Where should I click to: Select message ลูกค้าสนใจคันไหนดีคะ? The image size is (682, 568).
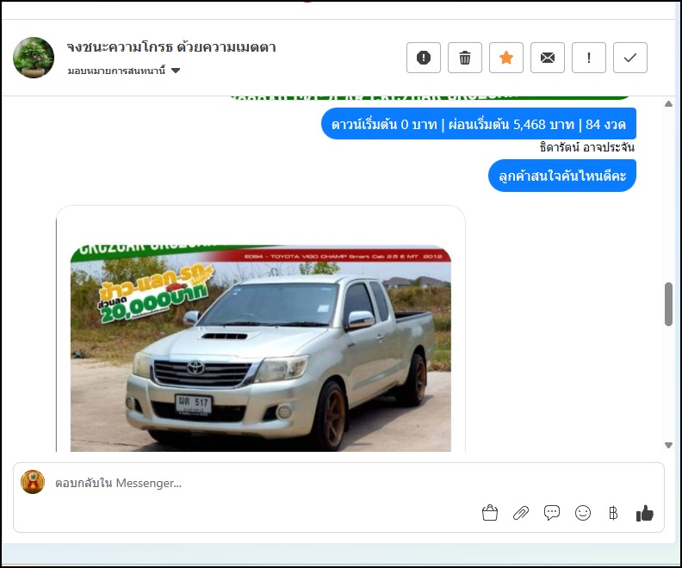(562, 176)
